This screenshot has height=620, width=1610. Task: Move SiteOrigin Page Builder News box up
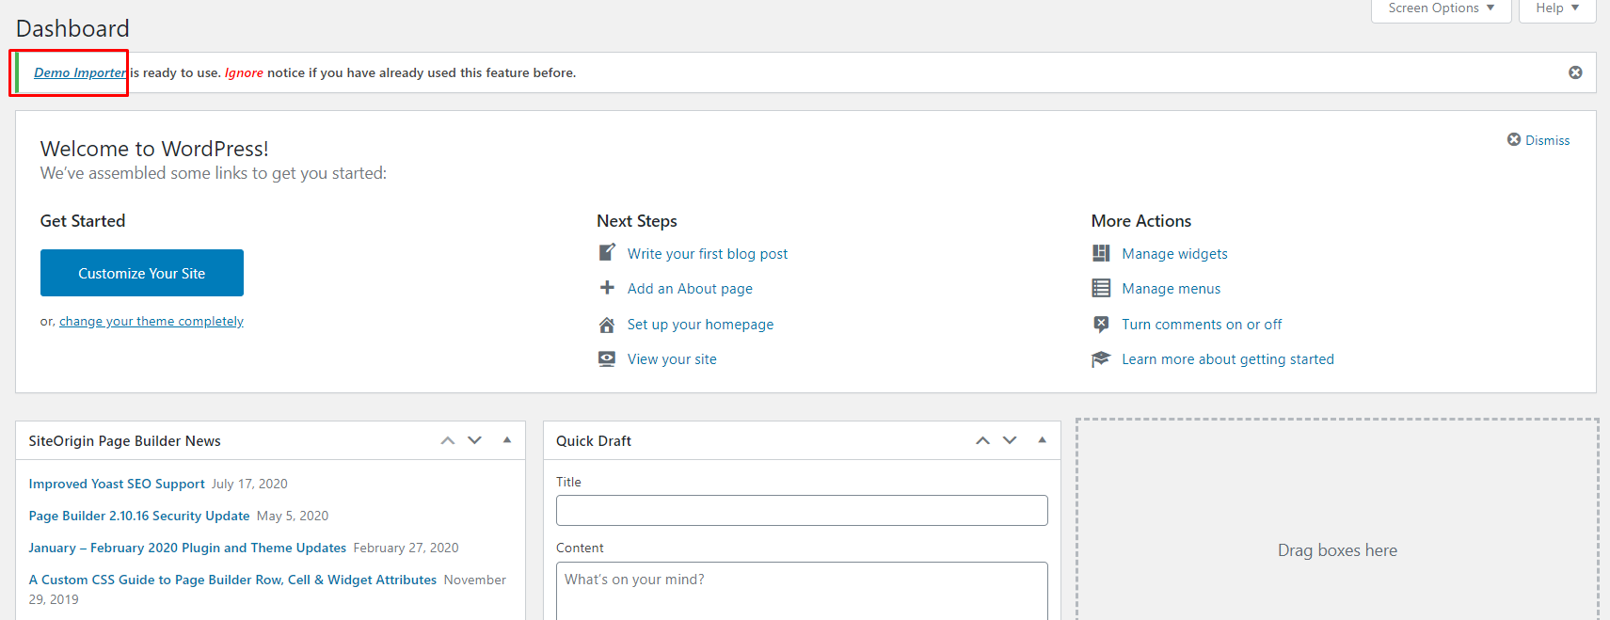tap(448, 440)
